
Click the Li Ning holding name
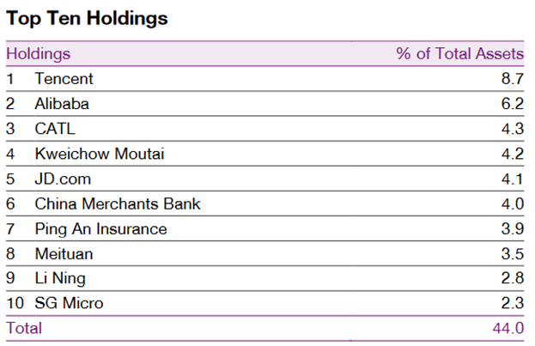coord(60,279)
